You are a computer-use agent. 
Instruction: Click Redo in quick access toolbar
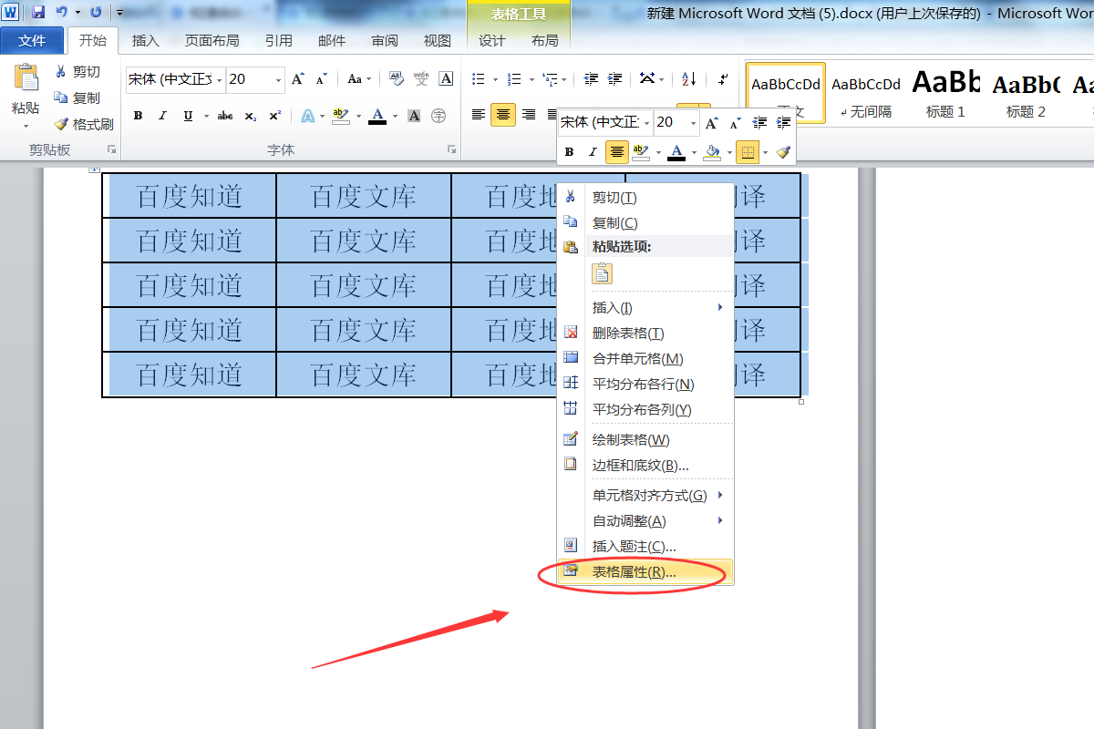click(x=96, y=13)
